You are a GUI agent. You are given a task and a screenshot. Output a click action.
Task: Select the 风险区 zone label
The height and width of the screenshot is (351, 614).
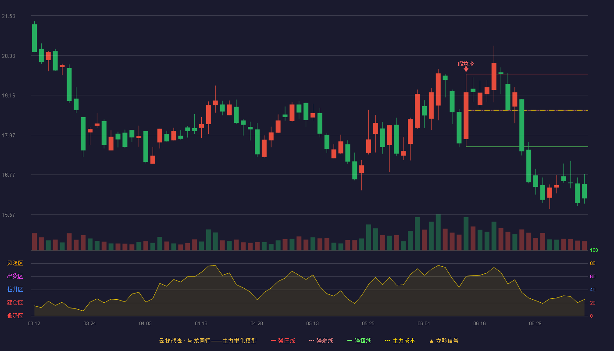pyautogui.click(x=15, y=263)
